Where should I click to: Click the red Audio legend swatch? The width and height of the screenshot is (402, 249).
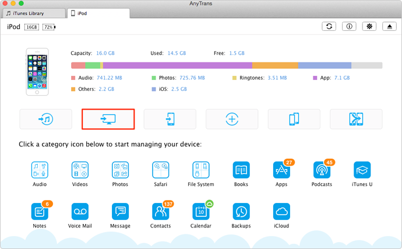point(73,78)
